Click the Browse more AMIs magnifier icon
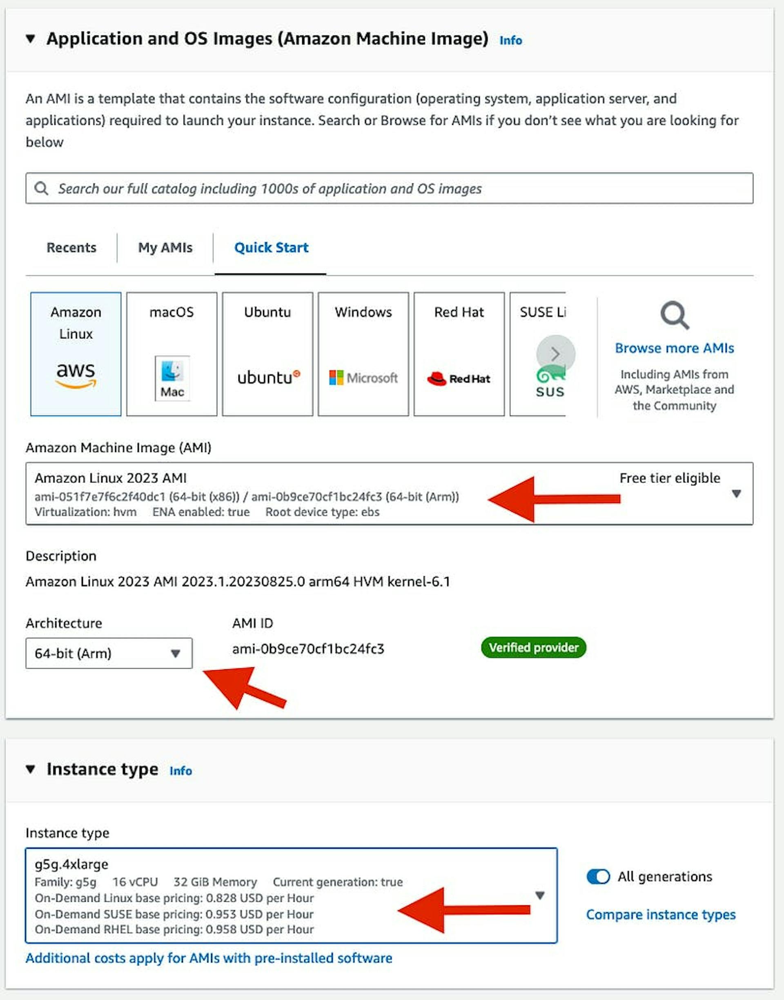The image size is (784, 1000). (x=675, y=315)
